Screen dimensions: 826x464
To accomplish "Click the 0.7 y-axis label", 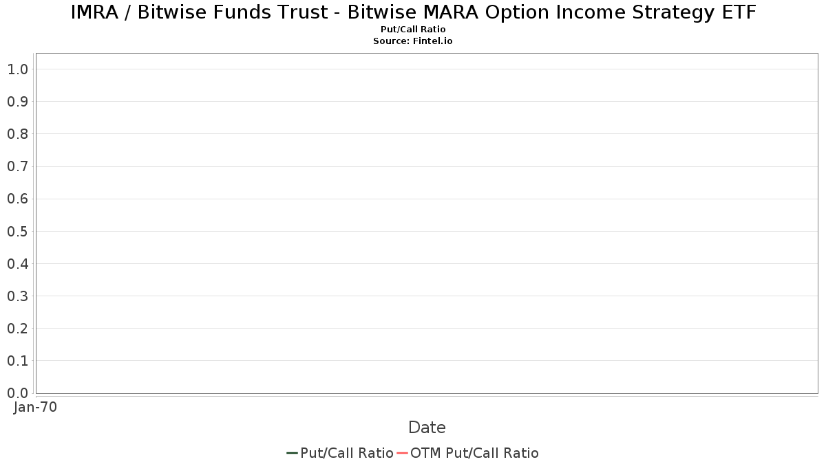I will point(17,166).
